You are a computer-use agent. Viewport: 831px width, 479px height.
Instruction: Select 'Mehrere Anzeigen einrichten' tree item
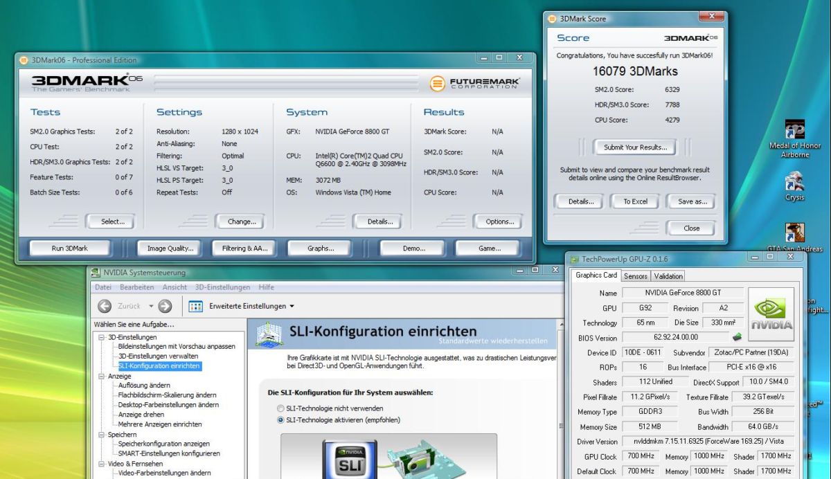160,424
